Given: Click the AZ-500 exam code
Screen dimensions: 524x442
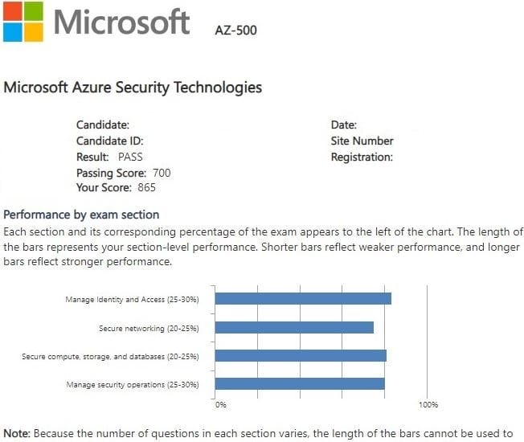Looking at the screenshot, I should point(235,31).
